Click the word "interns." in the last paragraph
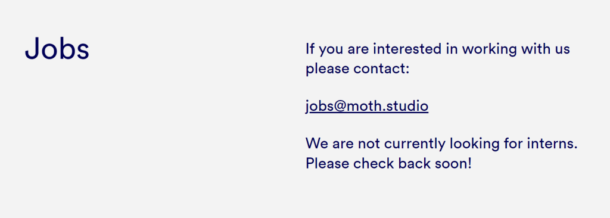Image resolution: width=610 pixels, height=218 pixels. [x=552, y=144]
